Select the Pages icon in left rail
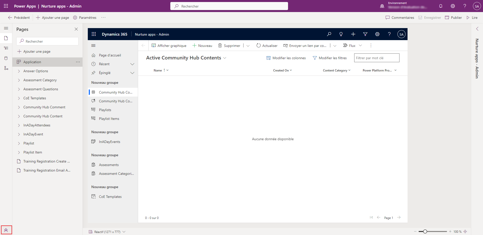The image size is (483, 235). coord(6,38)
